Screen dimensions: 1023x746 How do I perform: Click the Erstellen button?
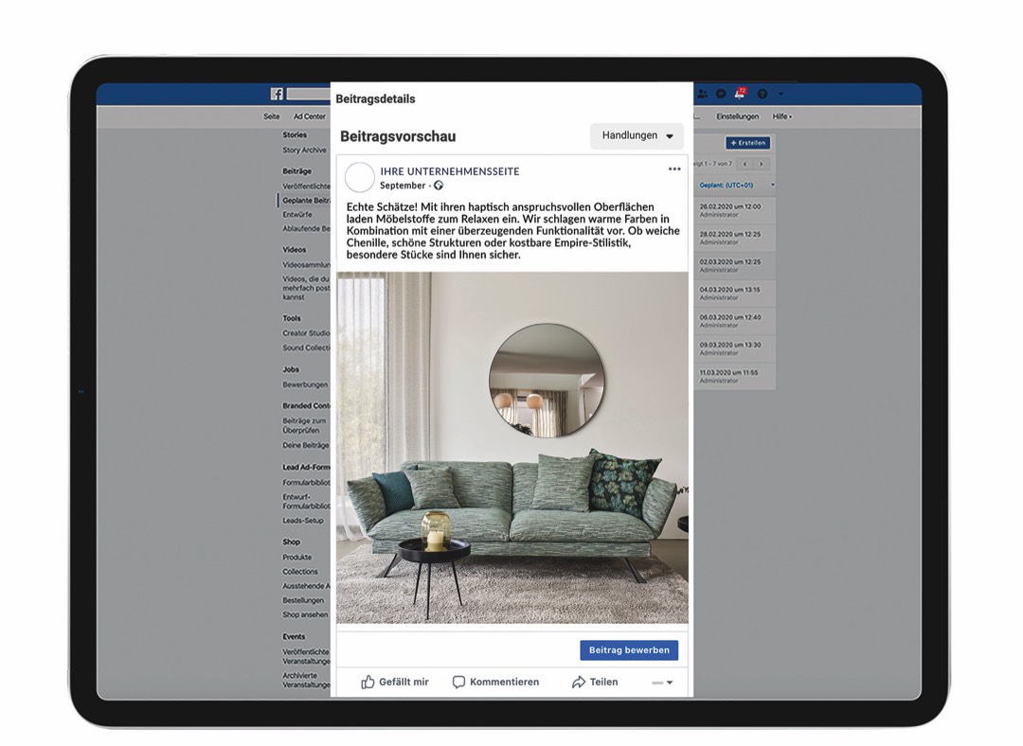click(747, 142)
